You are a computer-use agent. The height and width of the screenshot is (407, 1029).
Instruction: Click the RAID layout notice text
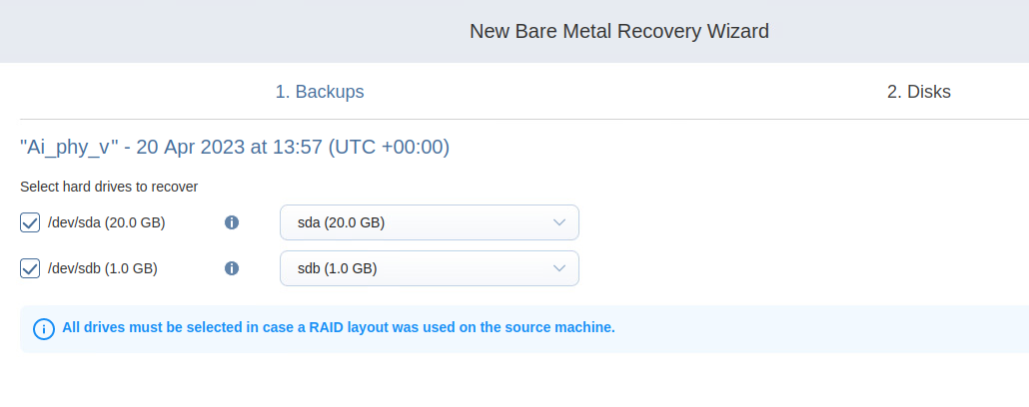click(x=339, y=327)
